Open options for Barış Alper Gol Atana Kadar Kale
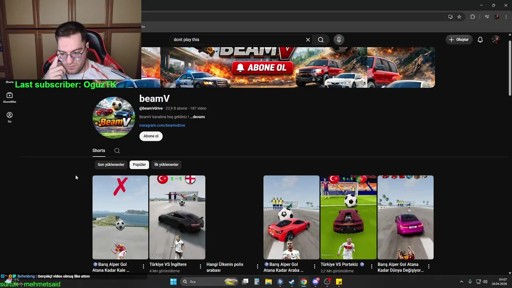This screenshot has height=288, width=512. 144,266
